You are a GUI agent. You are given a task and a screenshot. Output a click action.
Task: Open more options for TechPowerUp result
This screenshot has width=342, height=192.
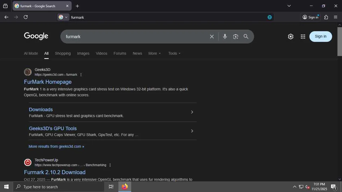pyautogui.click(x=110, y=165)
